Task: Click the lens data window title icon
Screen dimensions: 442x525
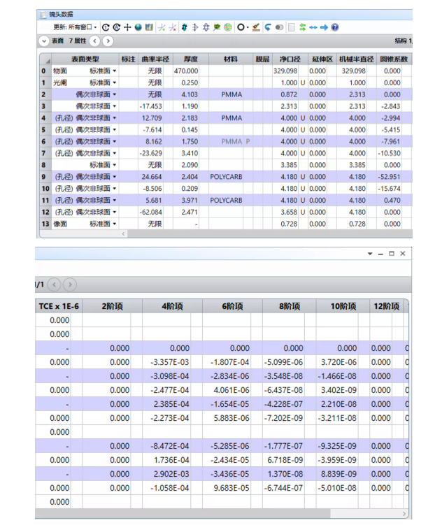Action: click(x=43, y=15)
